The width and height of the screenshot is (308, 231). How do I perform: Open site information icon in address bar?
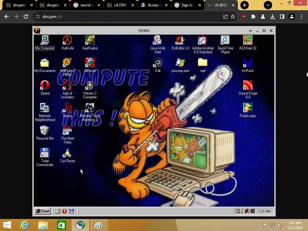[38, 17]
